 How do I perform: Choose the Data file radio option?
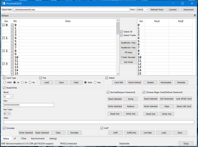click(85, 82)
